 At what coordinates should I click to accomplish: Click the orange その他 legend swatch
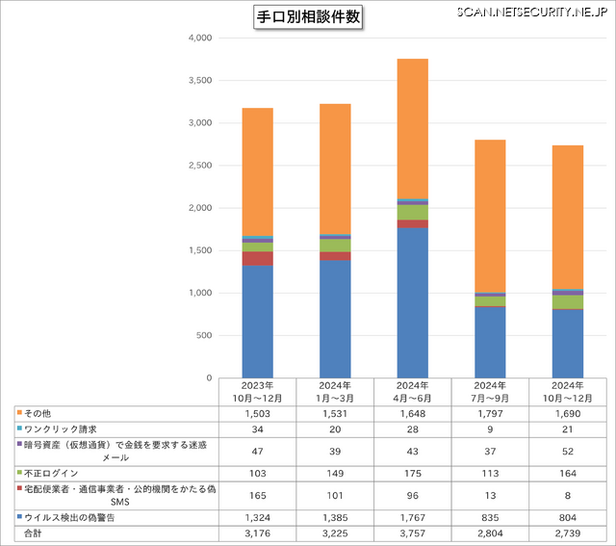(x=19, y=412)
